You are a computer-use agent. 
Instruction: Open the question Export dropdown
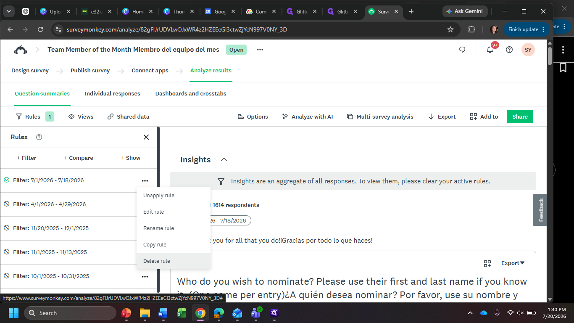click(513, 263)
